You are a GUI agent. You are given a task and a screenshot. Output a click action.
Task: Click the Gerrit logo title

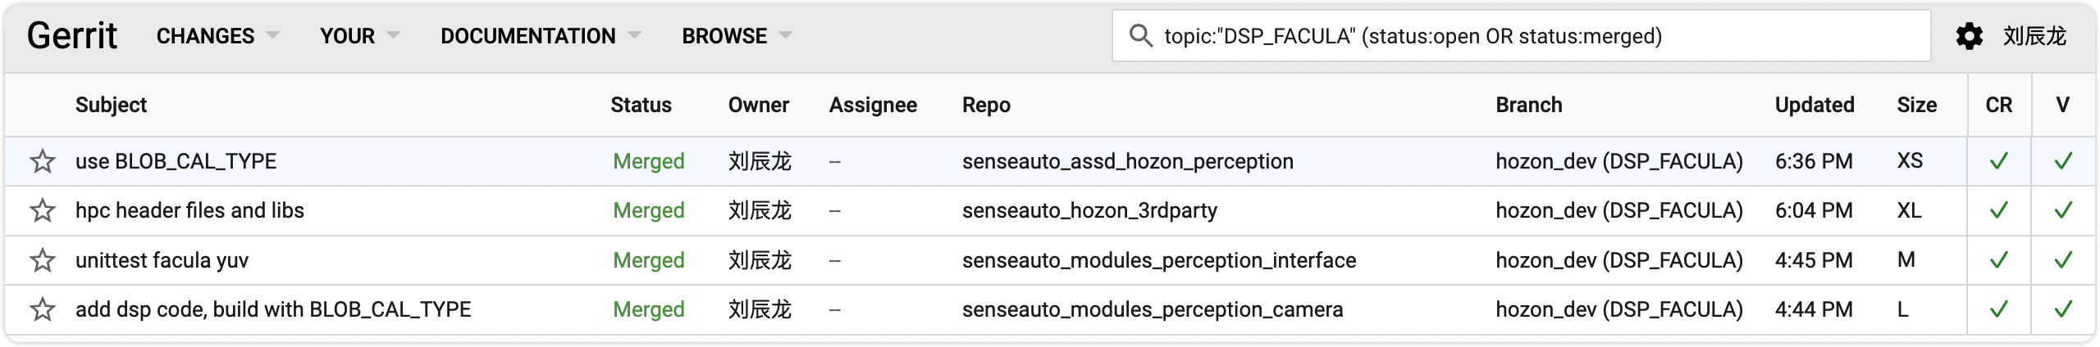[72, 36]
